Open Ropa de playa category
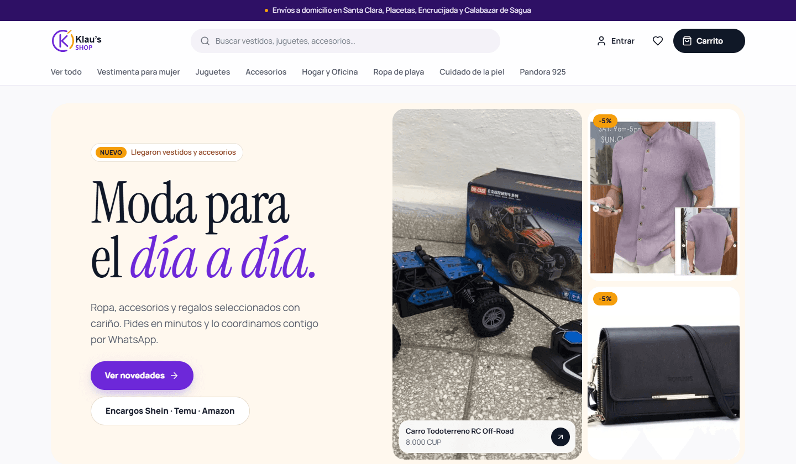This screenshot has width=796, height=464. click(399, 72)
